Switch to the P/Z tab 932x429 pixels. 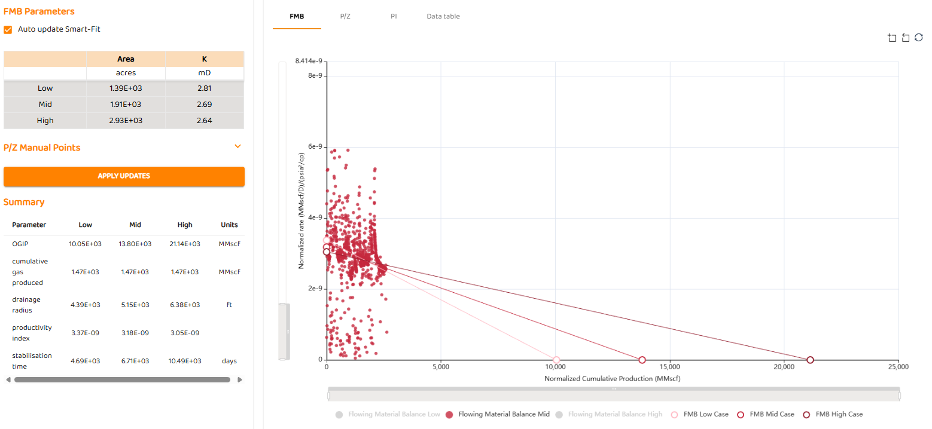[345, 16]
